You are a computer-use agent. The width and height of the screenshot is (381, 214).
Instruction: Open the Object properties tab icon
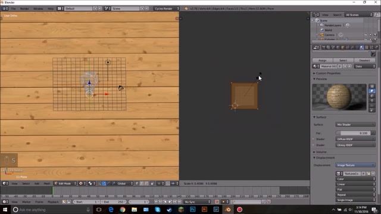pos(343,48)
